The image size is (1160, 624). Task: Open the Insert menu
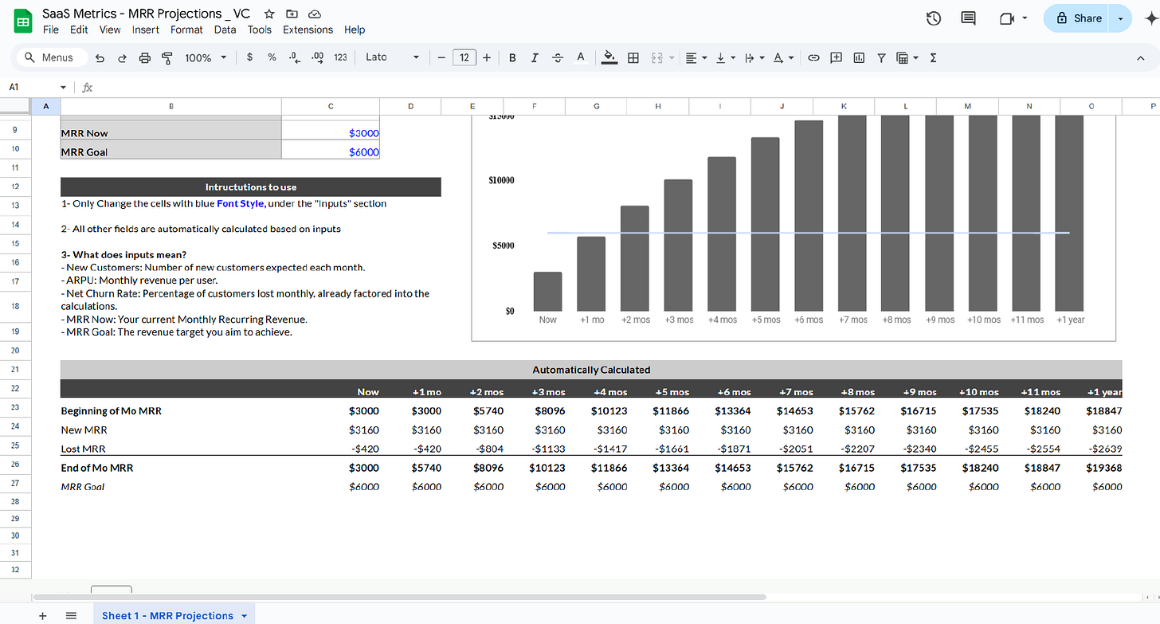pyautogui.click(x=146, y=29)
